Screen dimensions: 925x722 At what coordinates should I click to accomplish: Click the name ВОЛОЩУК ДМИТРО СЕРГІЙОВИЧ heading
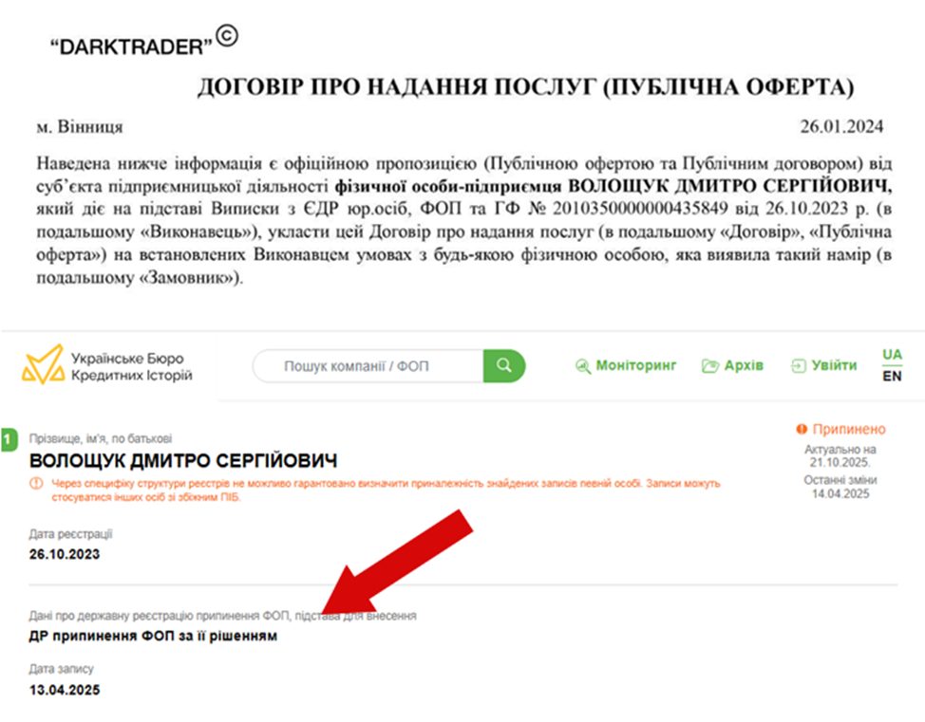[183, 461]
